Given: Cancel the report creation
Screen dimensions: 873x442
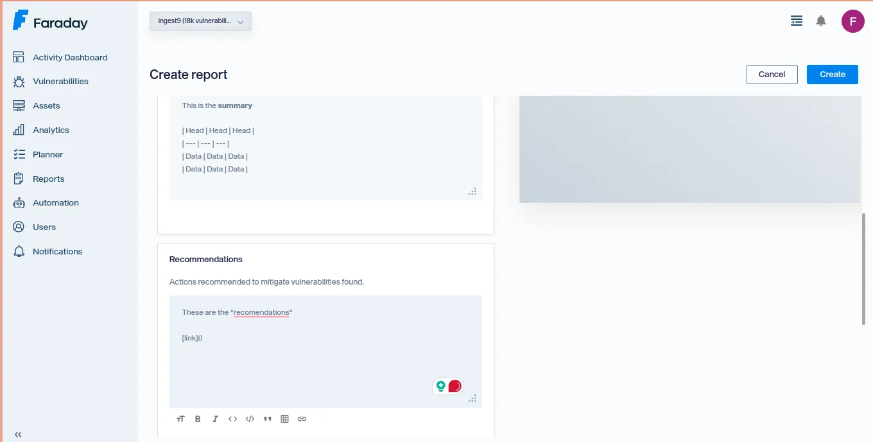Looking at the screenshot, I should [772, 74].
